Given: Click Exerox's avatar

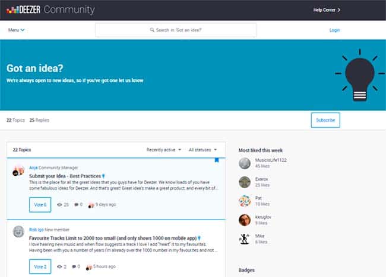Looking at the screenshot, I should (245, 182).
